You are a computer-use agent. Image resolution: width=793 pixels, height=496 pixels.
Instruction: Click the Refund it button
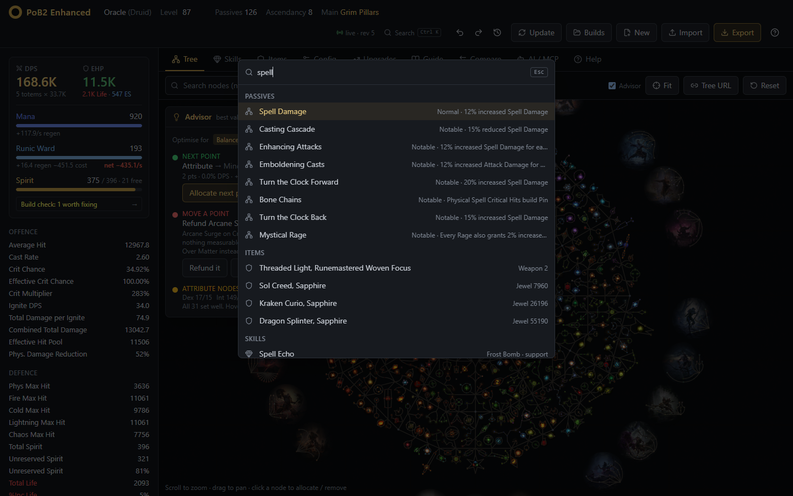(x=205, y=268)
